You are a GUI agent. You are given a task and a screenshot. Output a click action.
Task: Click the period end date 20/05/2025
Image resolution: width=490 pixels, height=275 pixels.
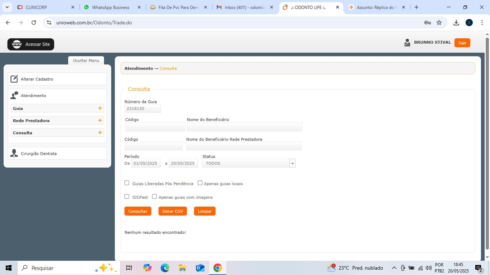pos(183,163)
